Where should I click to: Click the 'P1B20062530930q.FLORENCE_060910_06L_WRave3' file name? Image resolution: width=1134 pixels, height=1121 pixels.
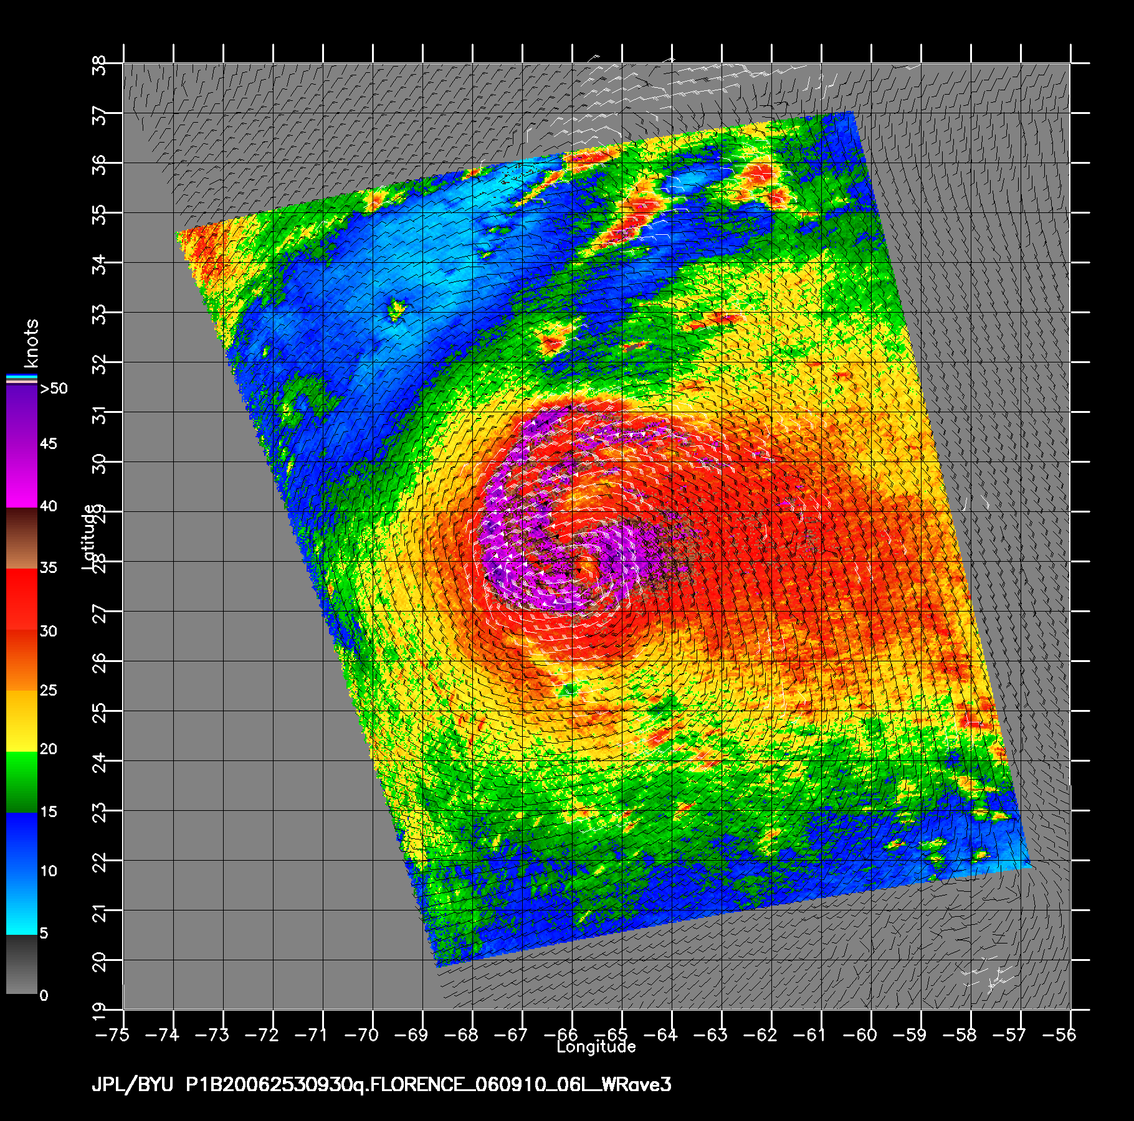tap(429, 1086)
